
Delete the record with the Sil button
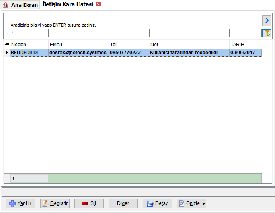click(89, 203)
